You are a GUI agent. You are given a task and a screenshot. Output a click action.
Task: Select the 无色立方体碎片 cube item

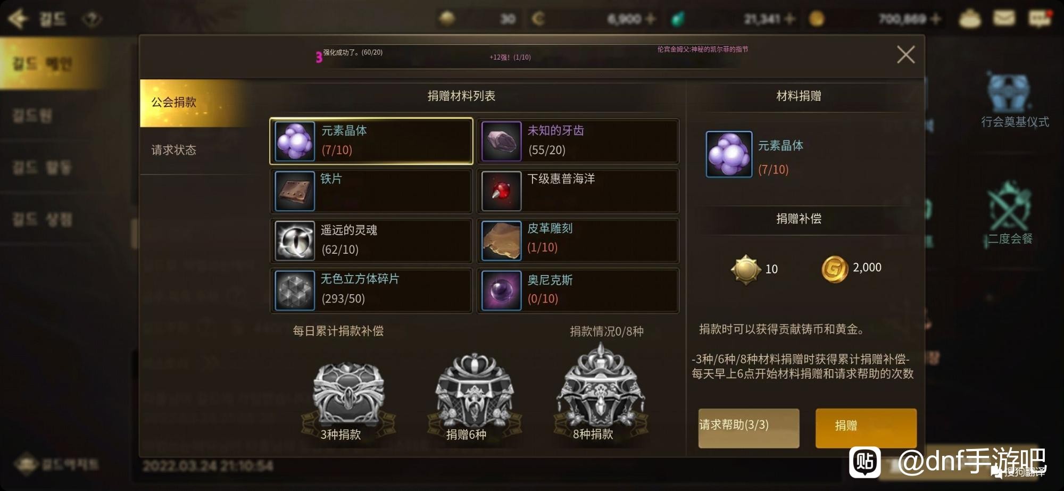click(371, 290)
